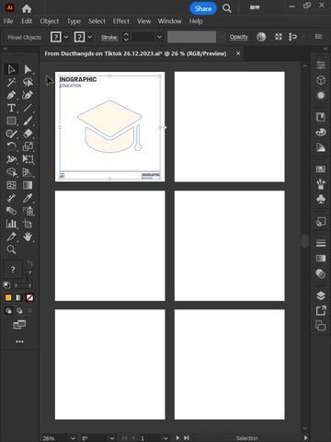
Task: Select the Type tool
Action: coord(11,108)
